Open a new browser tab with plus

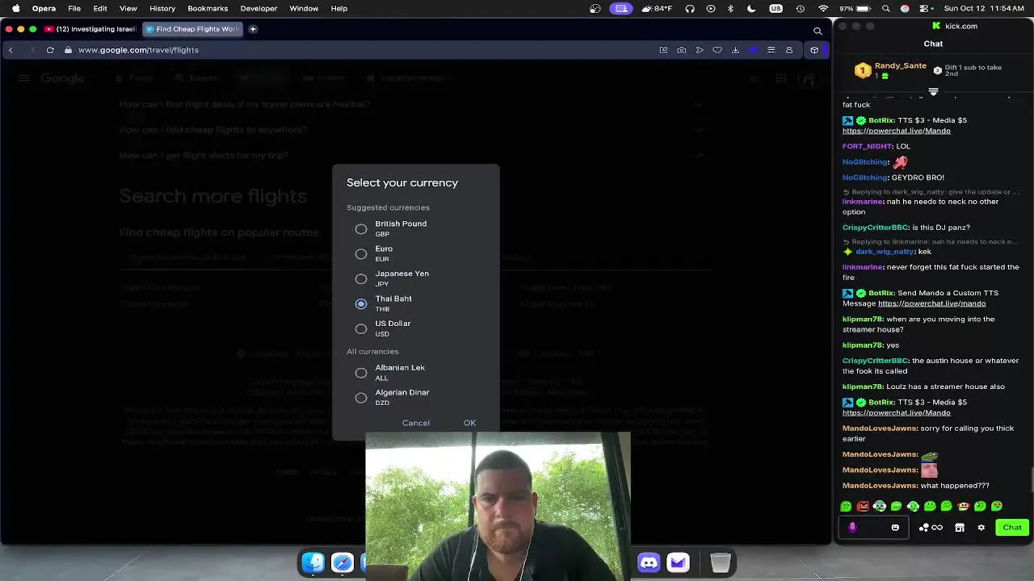pyautogui.click(x=253, y=29)
